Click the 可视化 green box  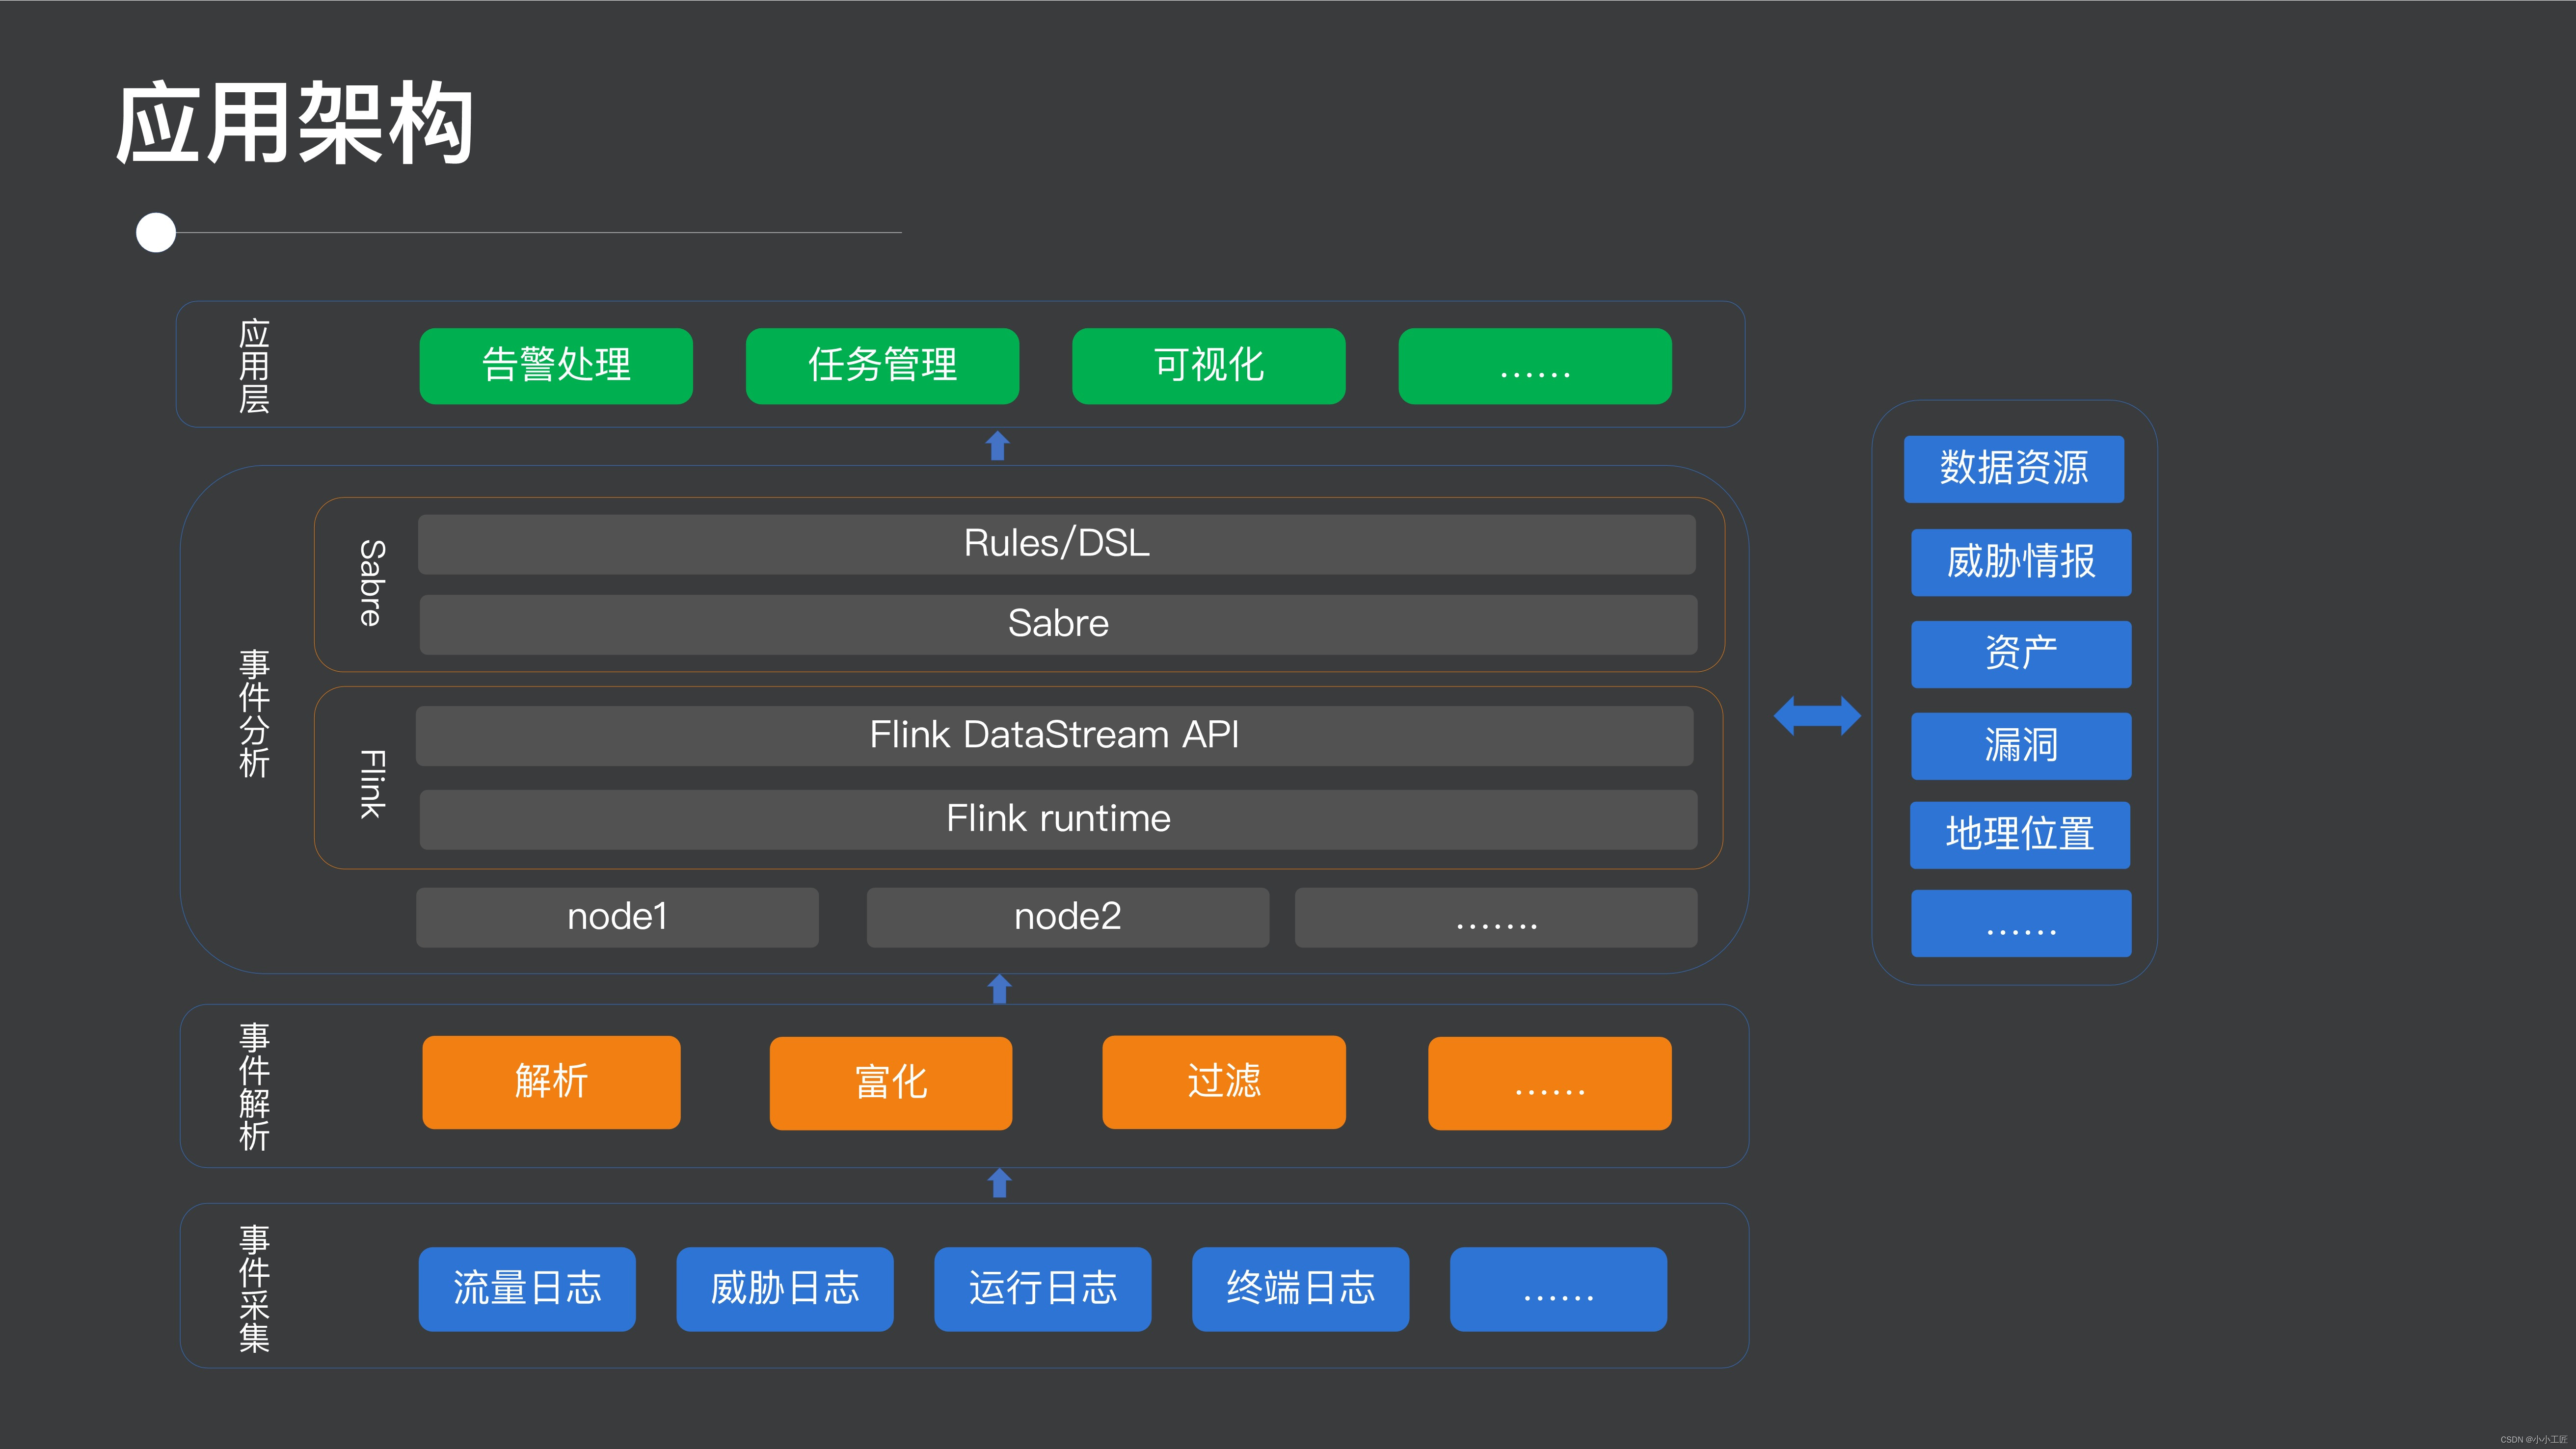click(x=1209, y=366)
